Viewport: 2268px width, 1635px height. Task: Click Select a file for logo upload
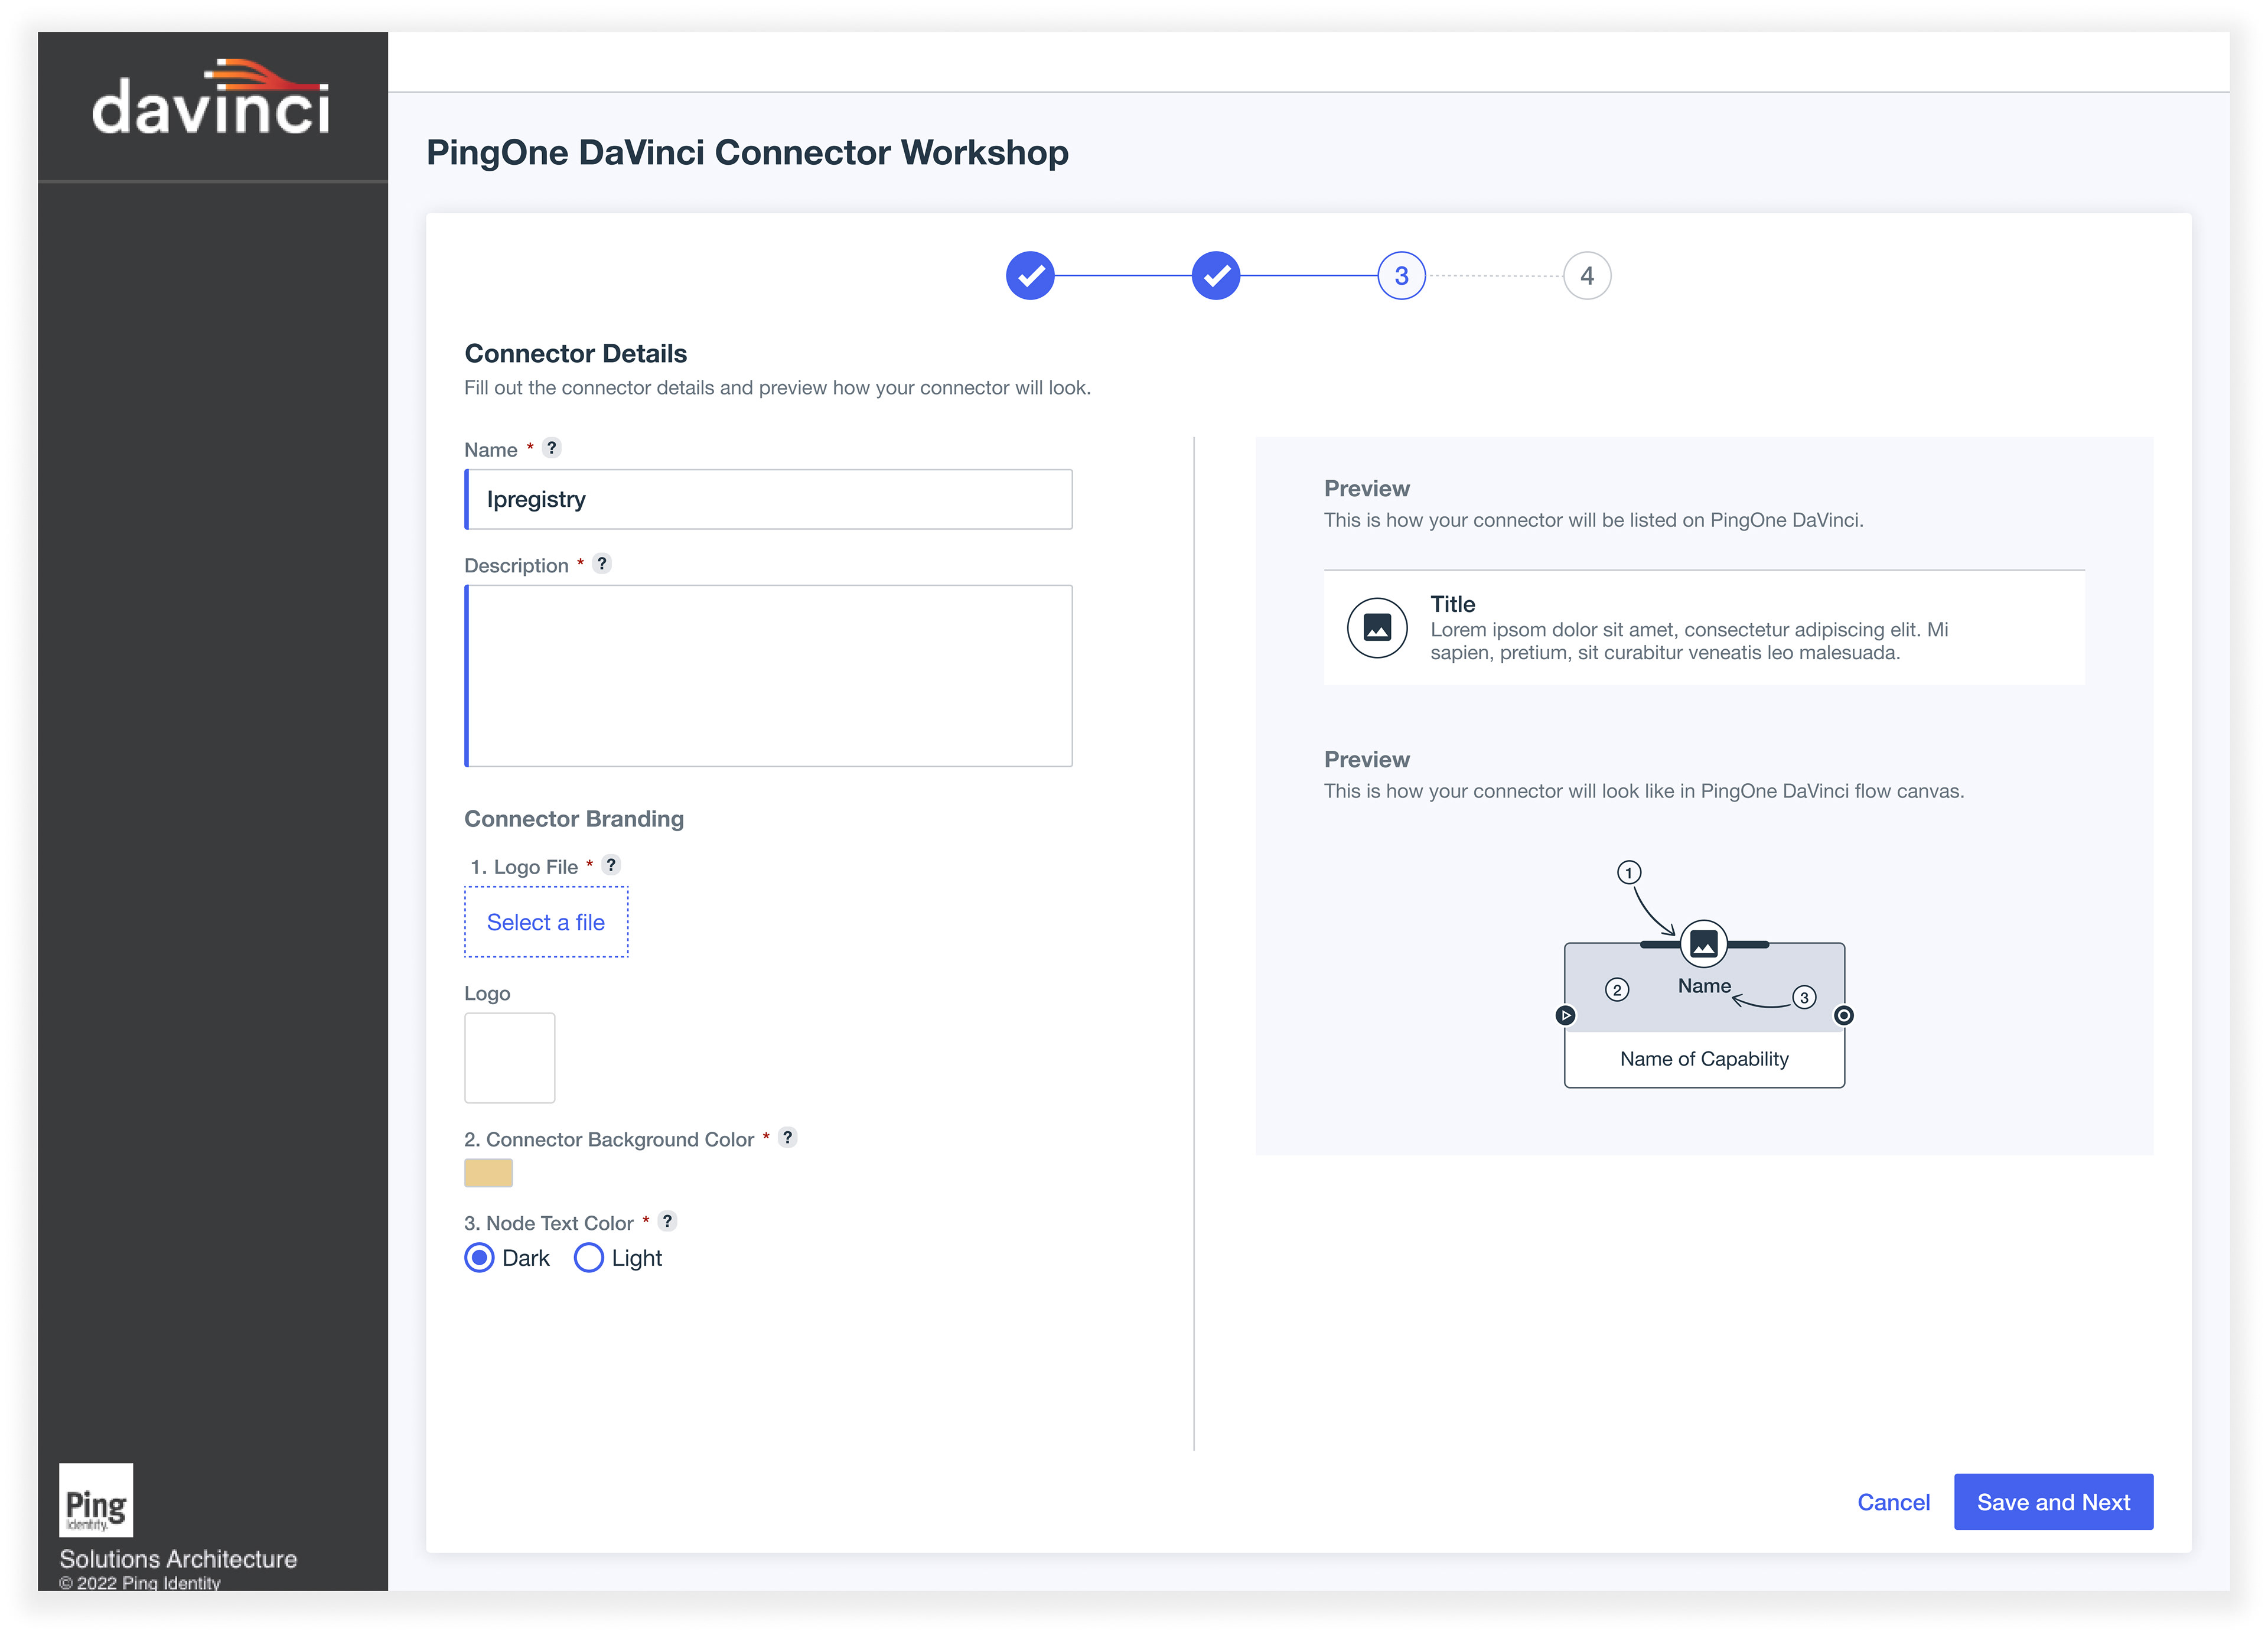(546, 922)
